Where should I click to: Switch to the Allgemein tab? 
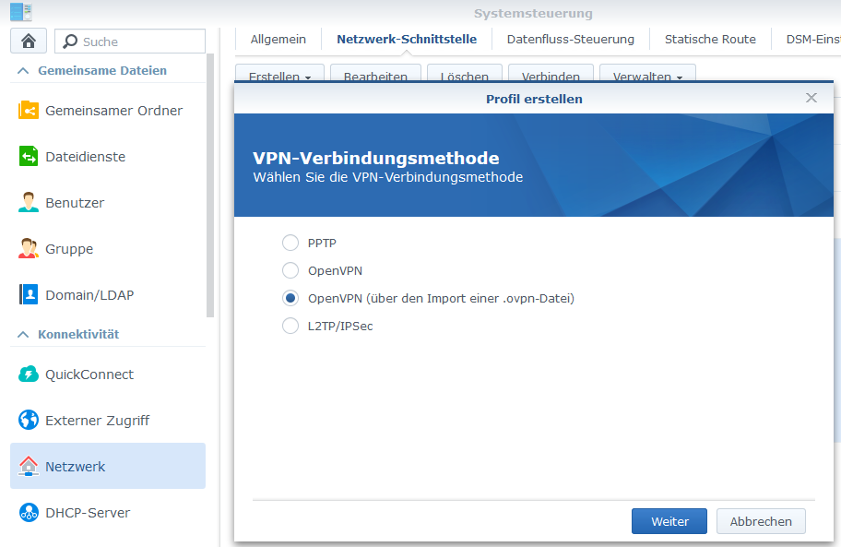point(278,39)
